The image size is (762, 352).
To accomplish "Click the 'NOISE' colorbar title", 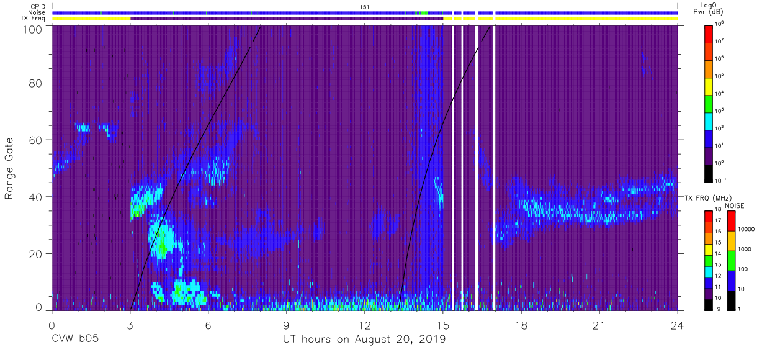I will pyautogui.click(x=735, y=205).
